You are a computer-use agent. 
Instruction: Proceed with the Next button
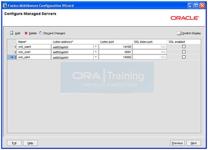[x=193, y=143]
